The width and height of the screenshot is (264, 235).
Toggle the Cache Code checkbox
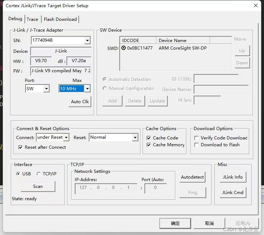pos(149,138)
